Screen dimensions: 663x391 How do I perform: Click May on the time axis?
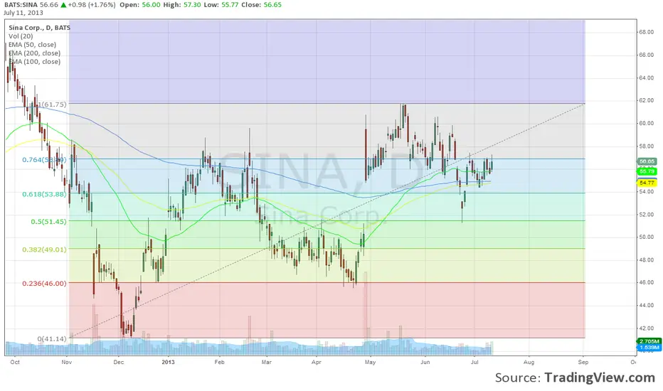tap(371, 363)
